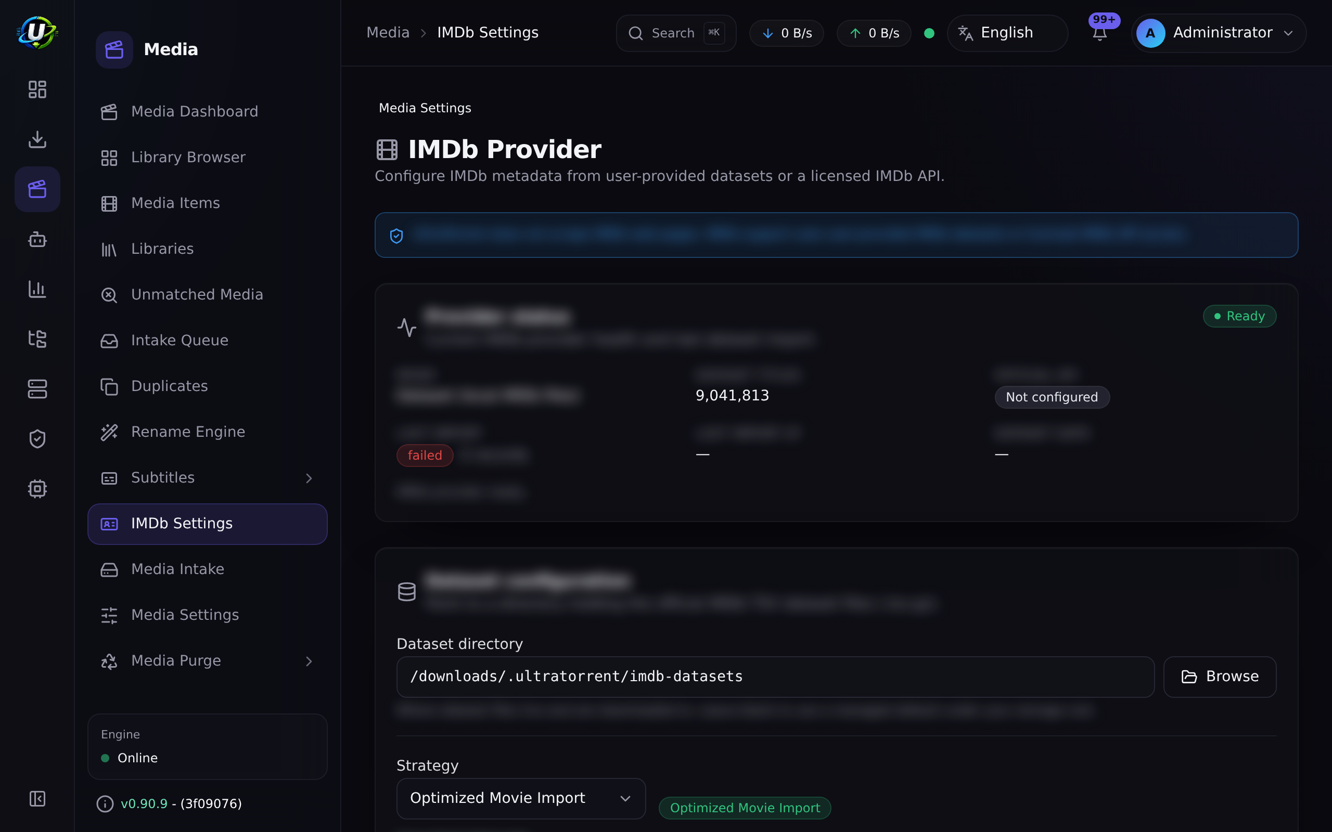Click the film icon beside IMDb Provider
Image resolution: width=1332 pixels, height=832 pixels.
click(x=387, y=150)
